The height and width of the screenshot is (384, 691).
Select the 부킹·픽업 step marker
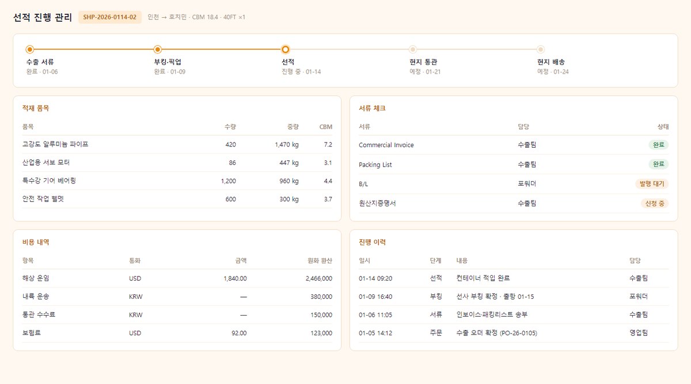tap(158, 49)
